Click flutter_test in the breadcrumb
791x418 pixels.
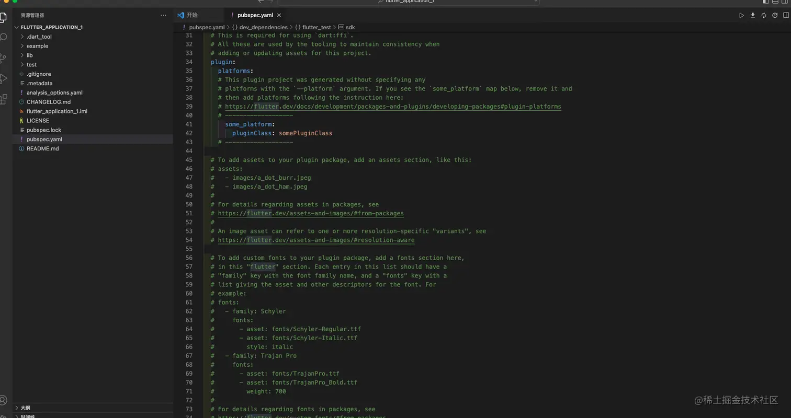click(317, 27)
